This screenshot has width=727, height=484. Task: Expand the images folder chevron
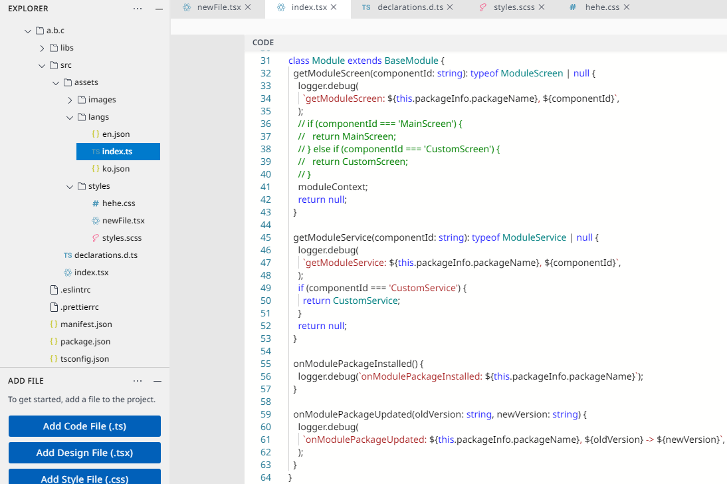pyautogui.click(x=70, y=100)
